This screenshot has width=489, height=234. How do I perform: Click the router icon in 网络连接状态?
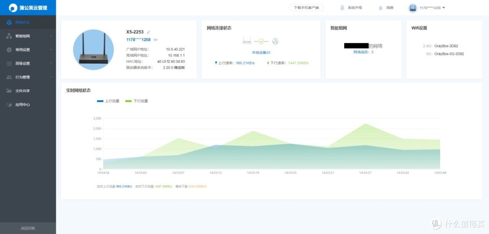click(x=247, y=41)
